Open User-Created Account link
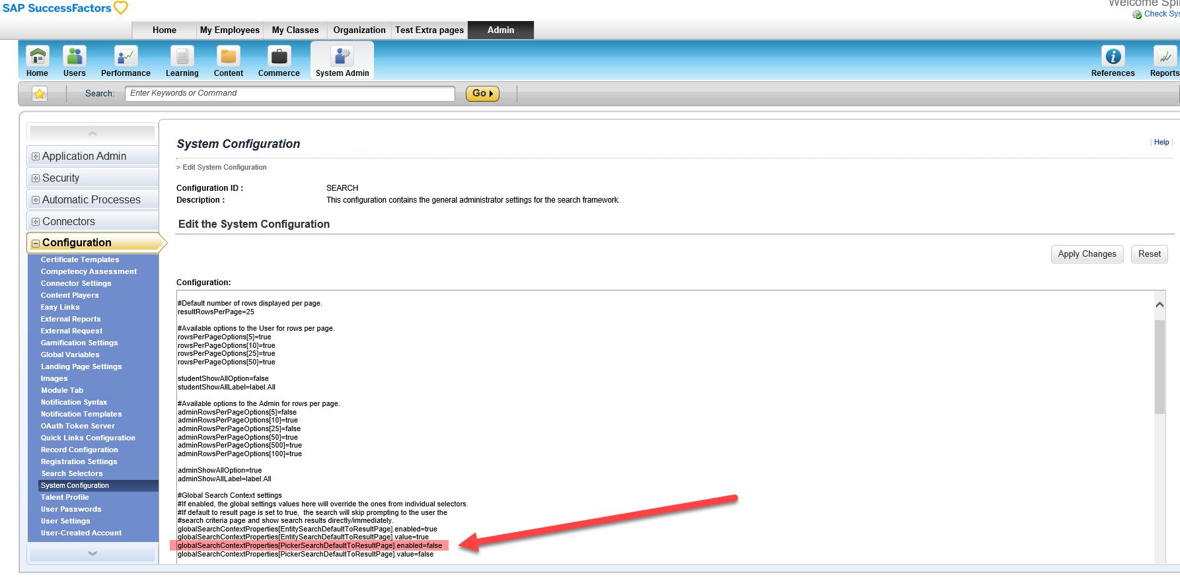 click(81, 533)
